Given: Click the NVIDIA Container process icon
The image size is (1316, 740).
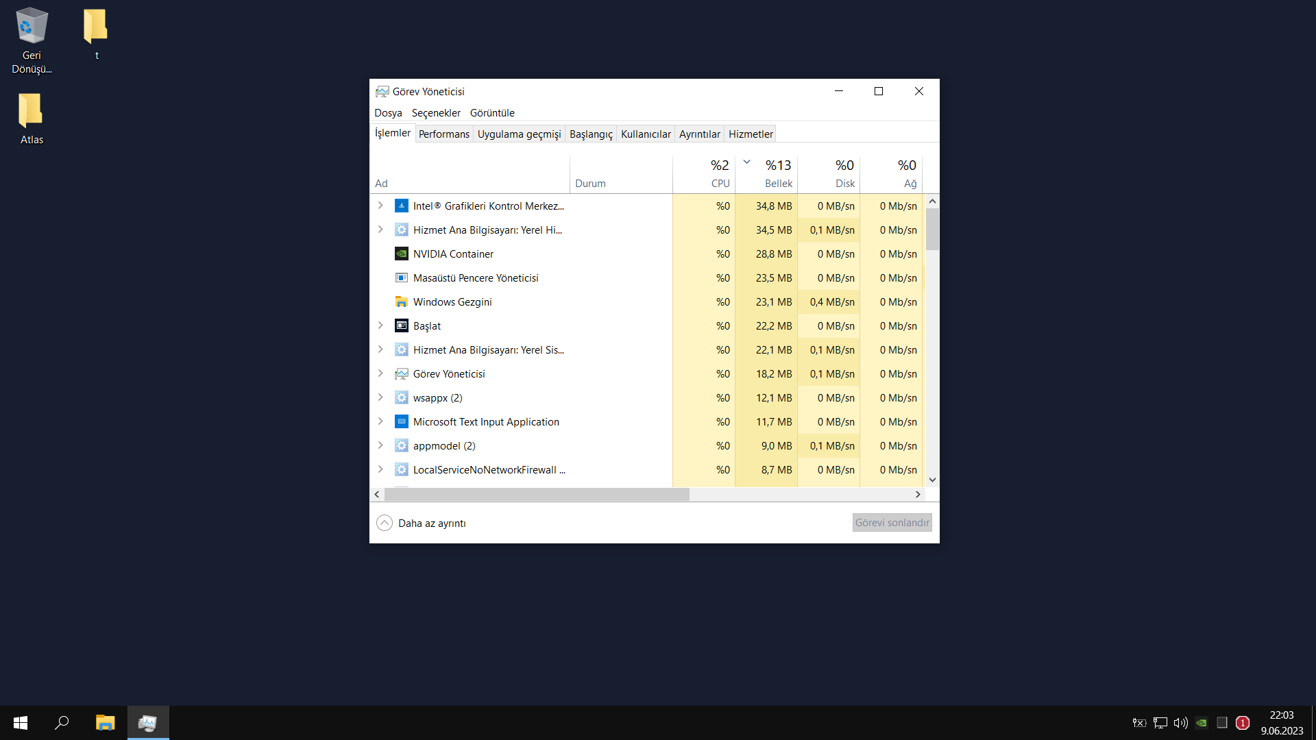Looking at the screenshot, I should (402, 254).
